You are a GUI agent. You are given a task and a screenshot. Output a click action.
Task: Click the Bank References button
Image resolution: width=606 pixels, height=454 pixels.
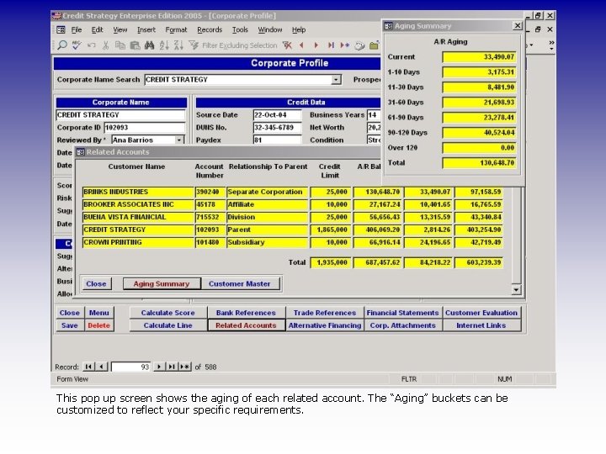pyautogui.click(x=246, y=313)
